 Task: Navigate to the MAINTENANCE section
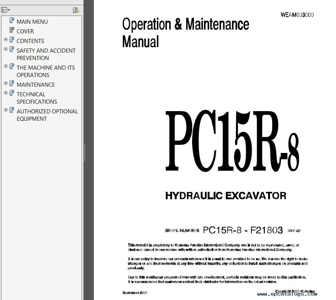click(x=36, y=84)
